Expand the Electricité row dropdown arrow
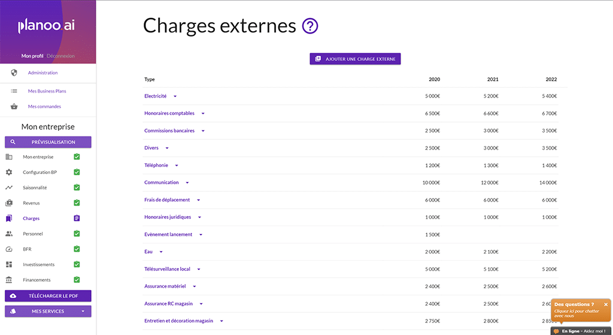Screen dimensions: 613x335 tap(175, 96)
